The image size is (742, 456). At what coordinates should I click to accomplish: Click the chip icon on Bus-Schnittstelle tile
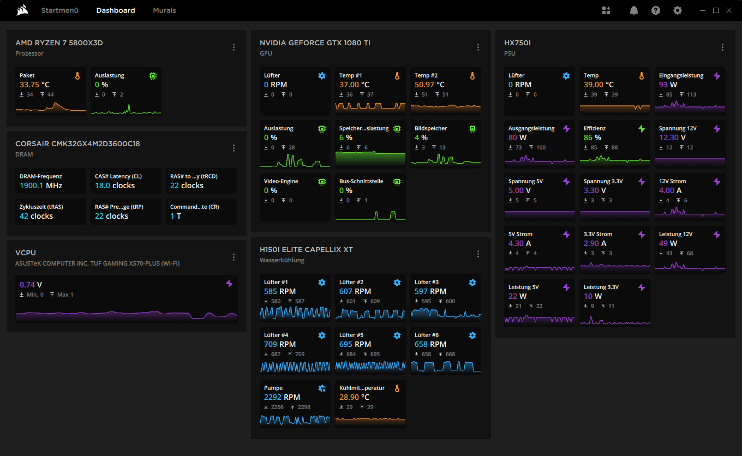click(x=397, y=182)
